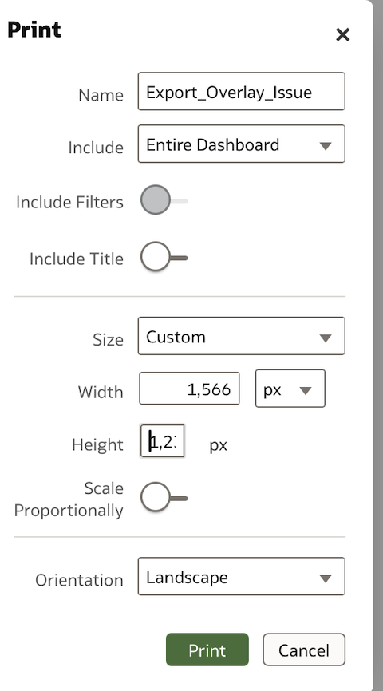Screen dimensions: 383x691
Task: Click the Size dropdown arrow icon
Action: (x=326, y=338)
